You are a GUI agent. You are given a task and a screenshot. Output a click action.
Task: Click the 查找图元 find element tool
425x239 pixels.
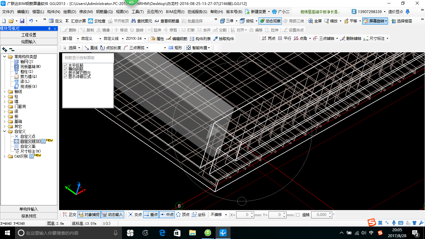[x=142, y=21]
